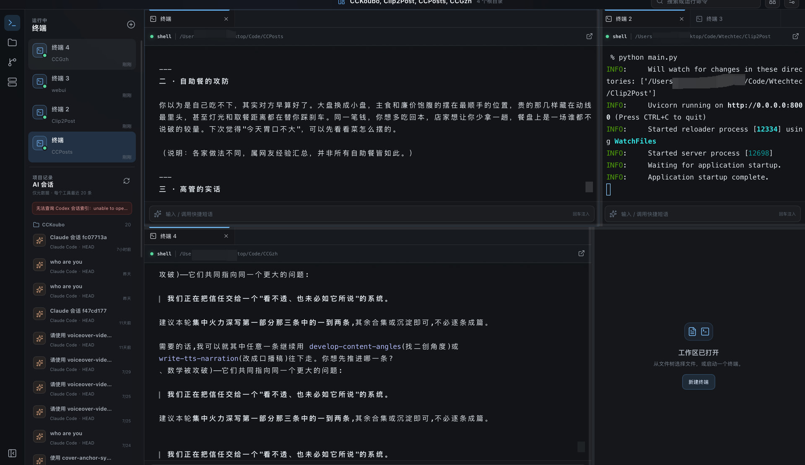Open 使用 cover-anchor-sy session
Image resolution: width=805 pixels, height=465 pixels.
(x=82, y=459)
